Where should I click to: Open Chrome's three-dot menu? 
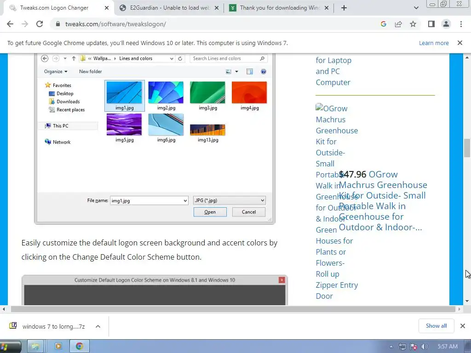pos(461,24)
